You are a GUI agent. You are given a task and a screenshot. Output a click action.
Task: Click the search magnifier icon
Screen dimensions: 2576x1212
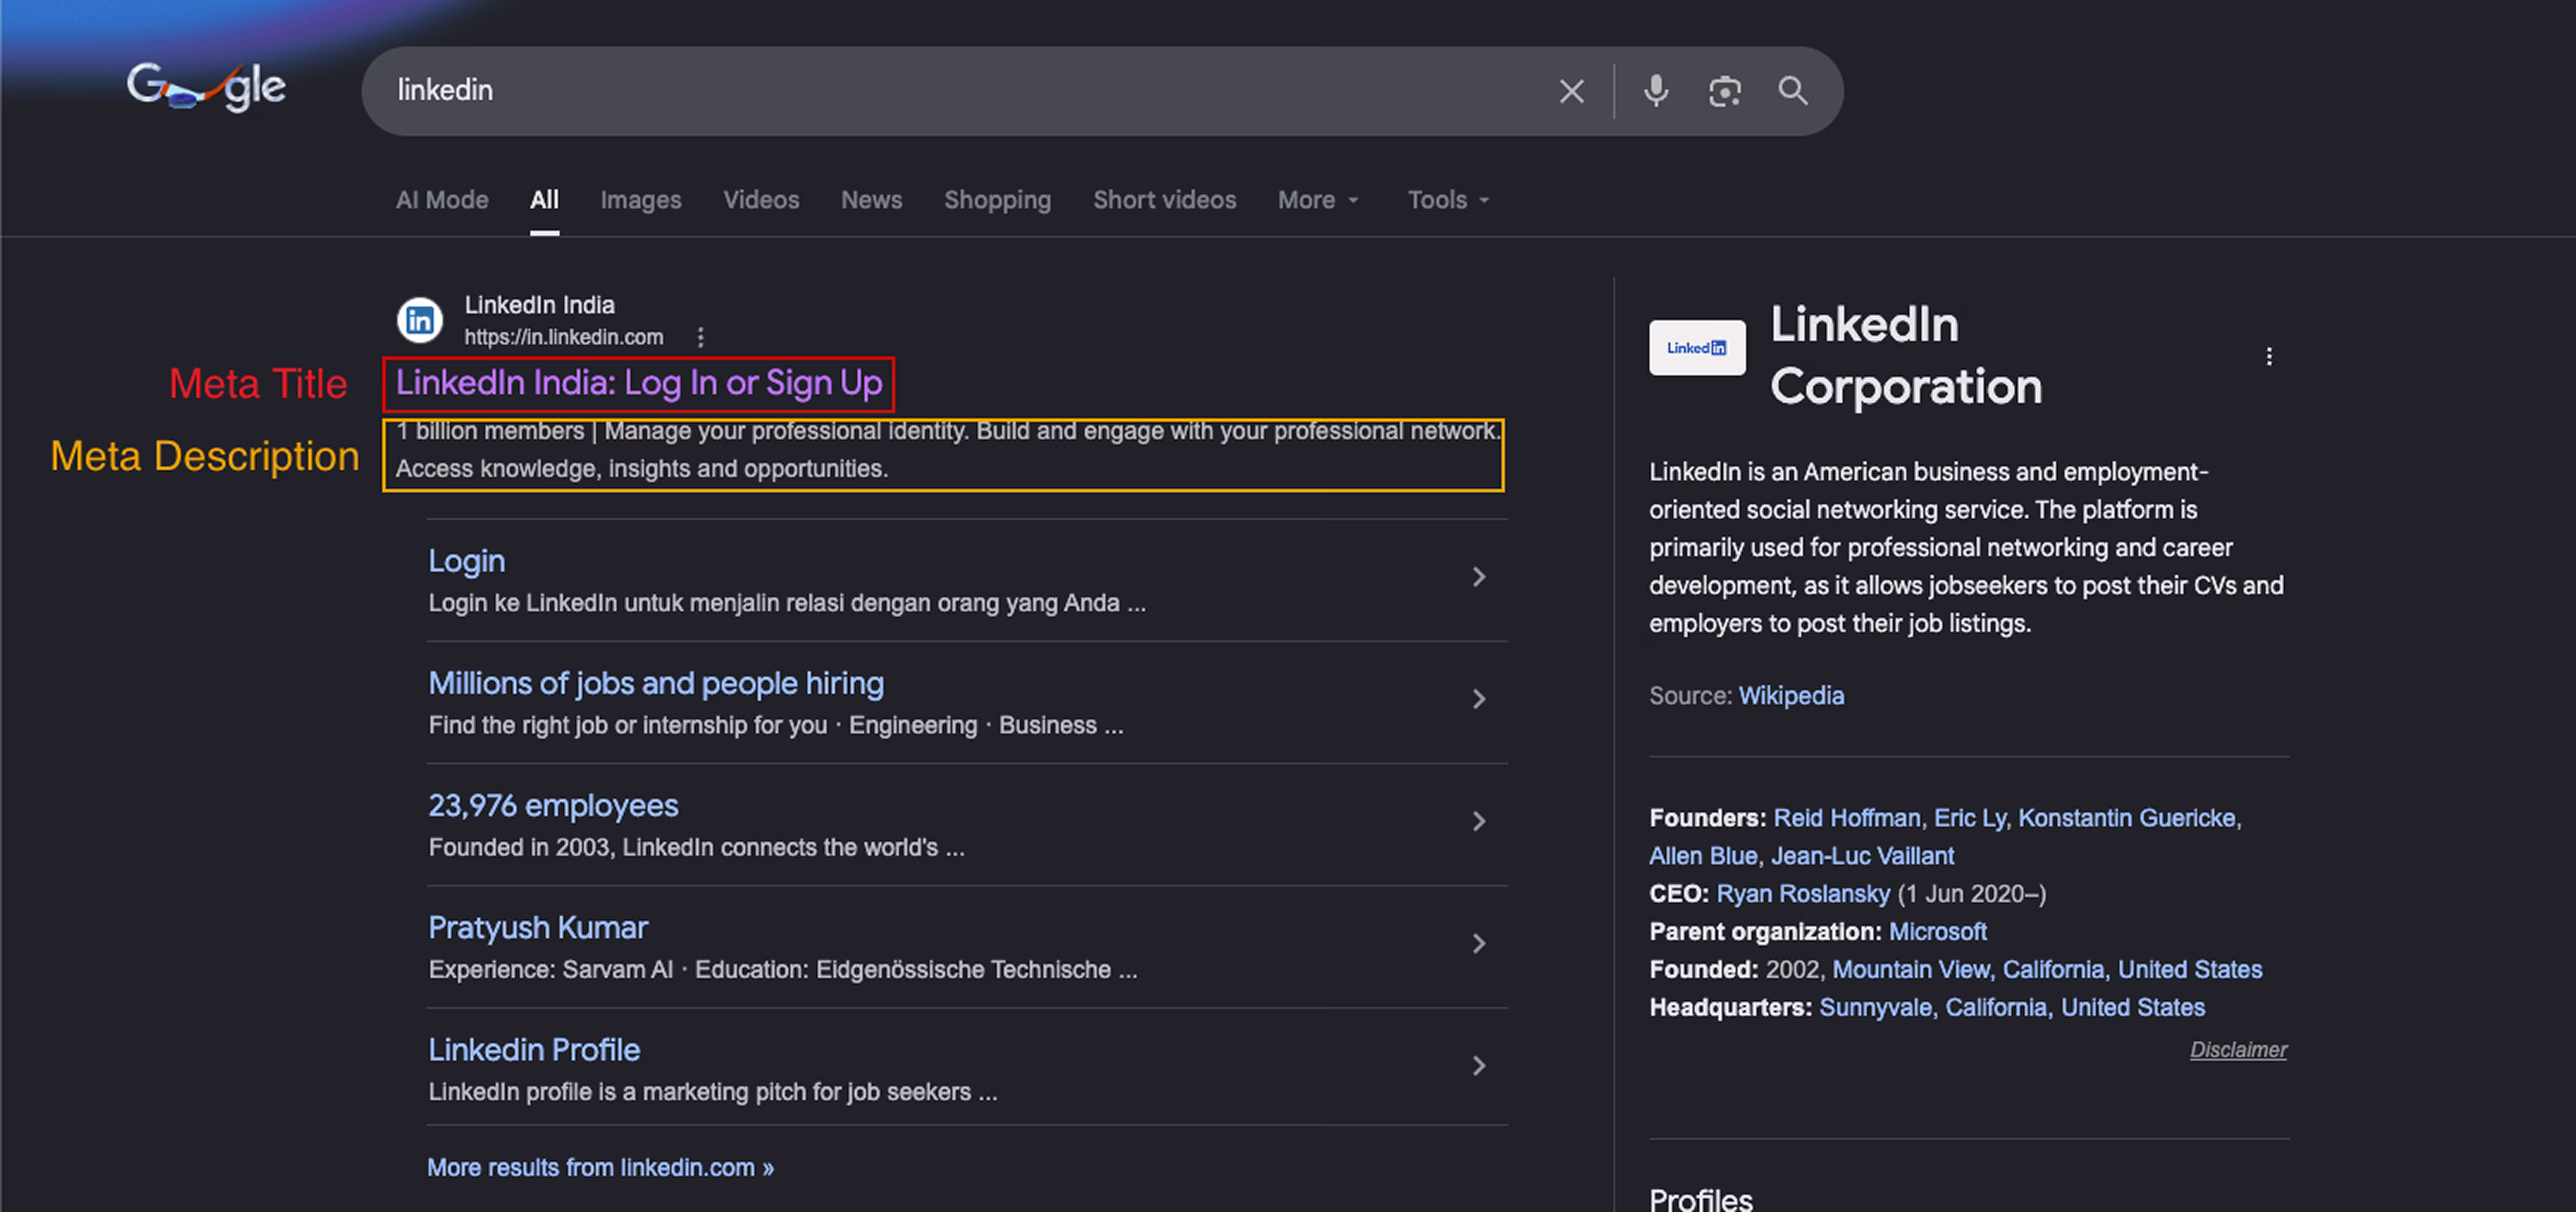click(x=1793, y=91)
